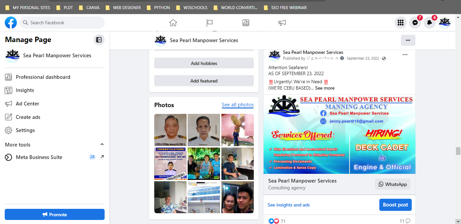
Task: Click the Professional dashboard sidebar icon
Action: 8,77
